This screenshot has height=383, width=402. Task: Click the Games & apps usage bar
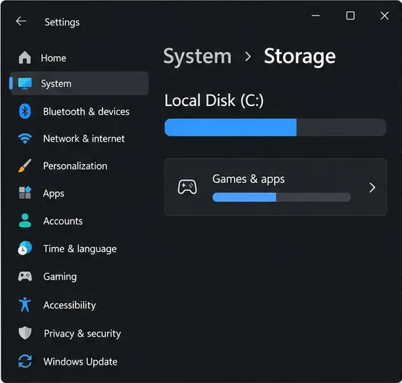(x=281, y=197)
